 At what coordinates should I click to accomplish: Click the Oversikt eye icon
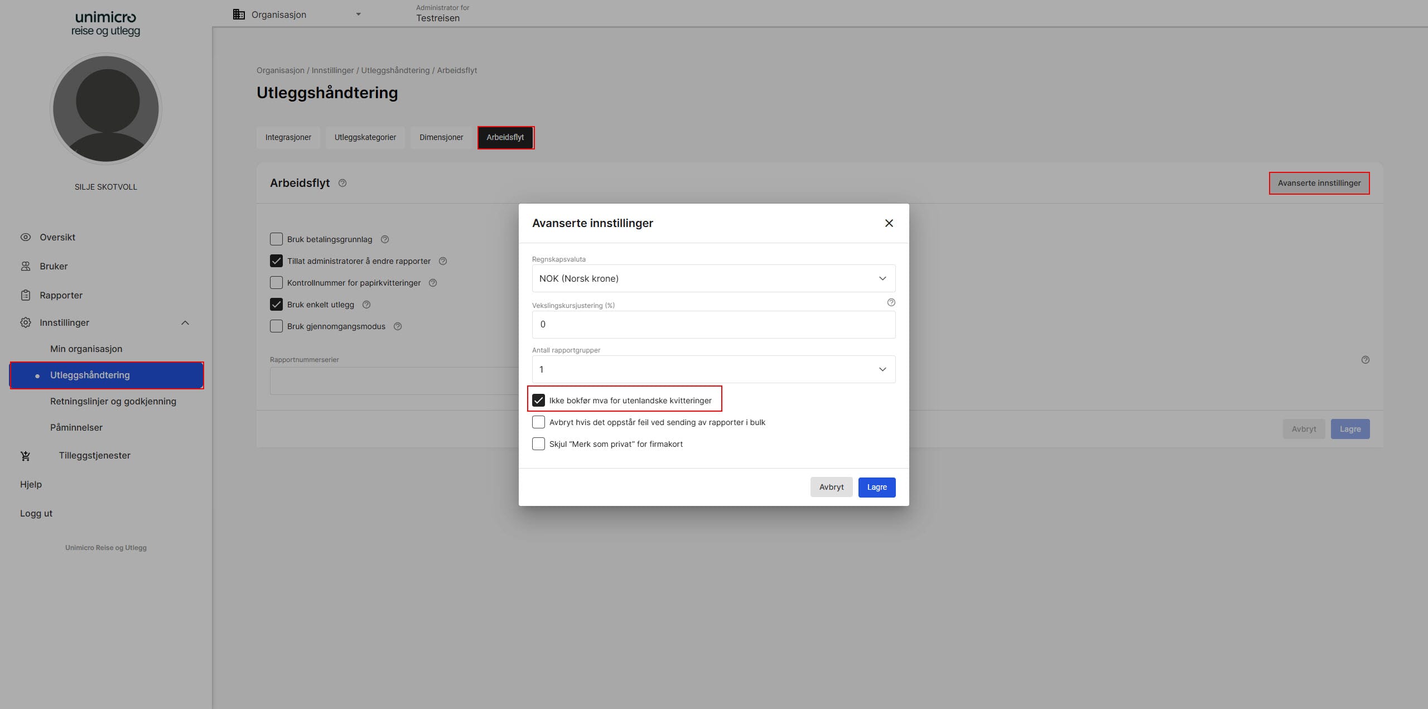[26, 237]
